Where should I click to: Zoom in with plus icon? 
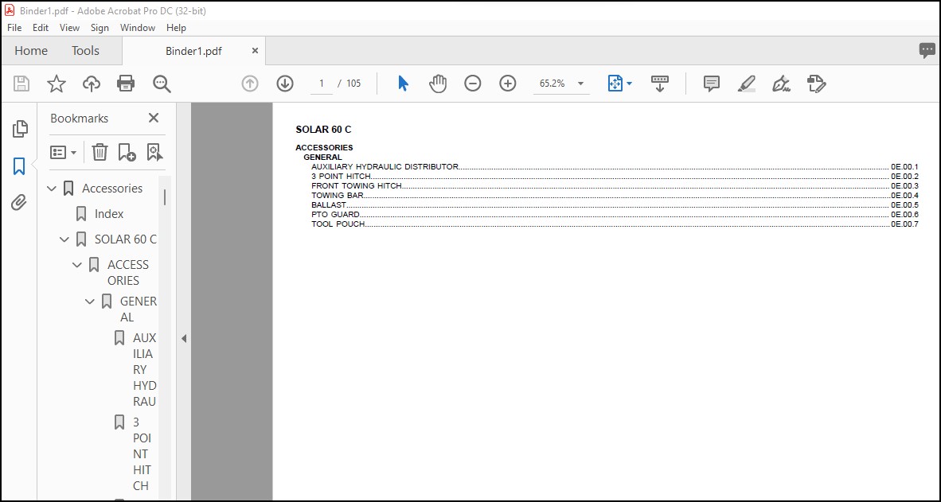[508, 84]
